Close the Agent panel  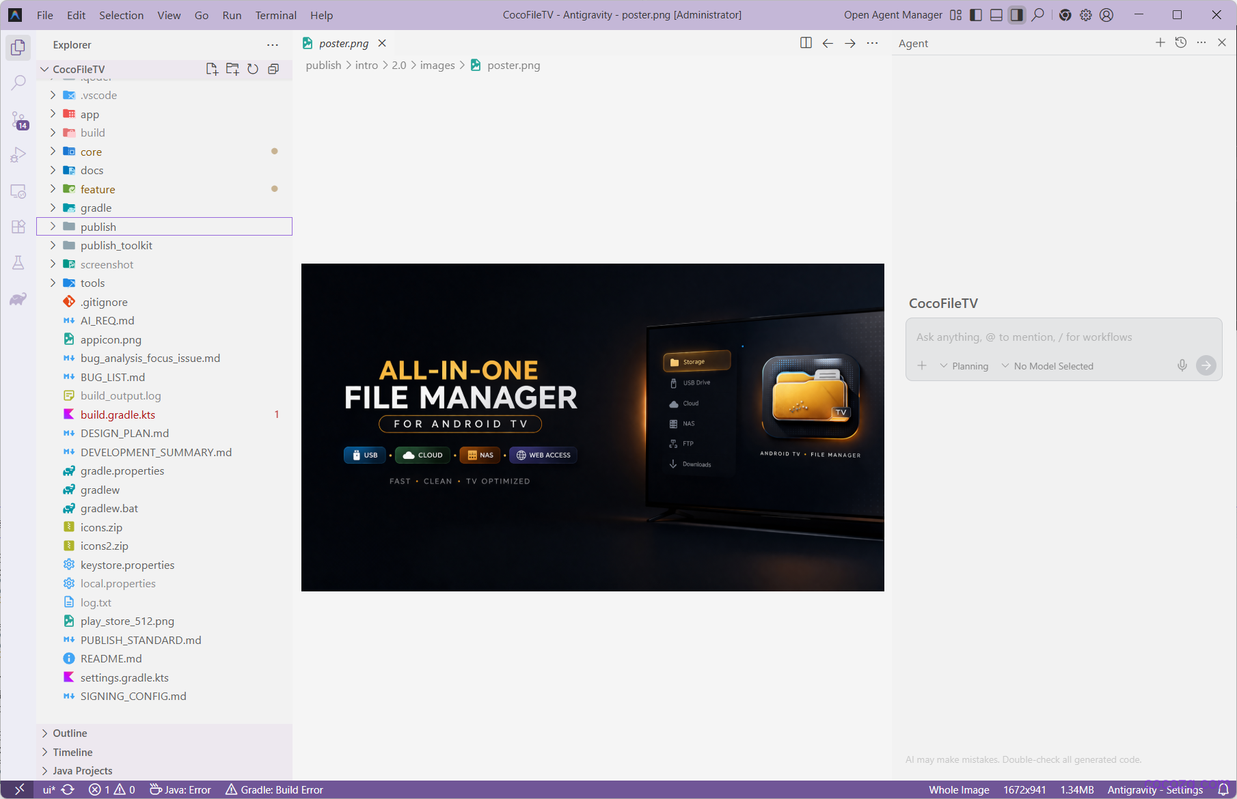[1222, 42]
